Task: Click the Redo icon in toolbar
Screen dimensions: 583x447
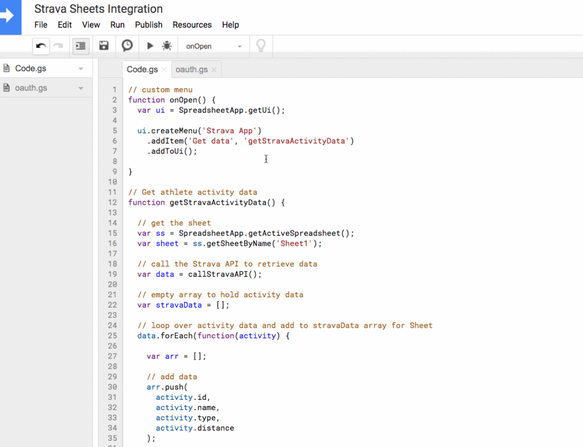Action: [x=57, y=45]
